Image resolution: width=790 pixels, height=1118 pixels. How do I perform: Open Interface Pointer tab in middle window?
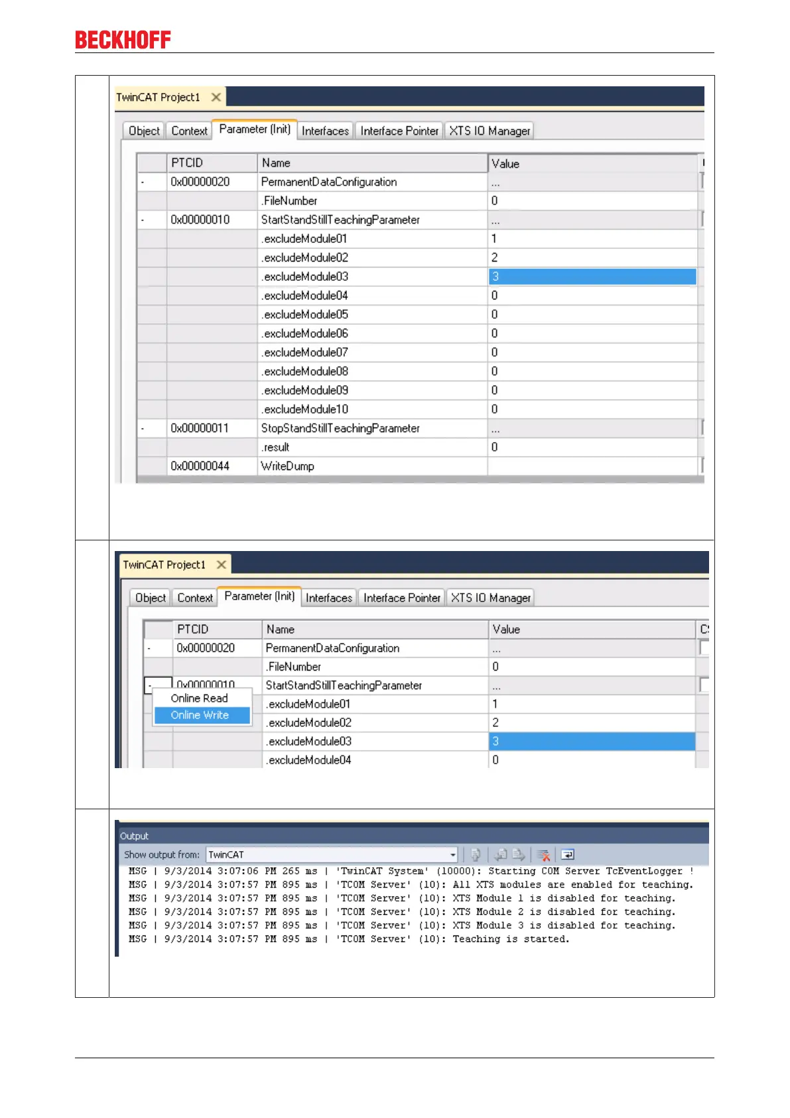click(x=402, y=598)
